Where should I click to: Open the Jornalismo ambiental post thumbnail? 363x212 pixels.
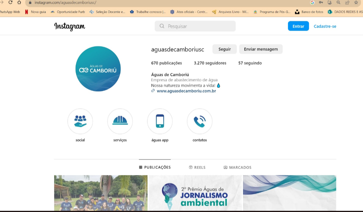tap(195, 193)
